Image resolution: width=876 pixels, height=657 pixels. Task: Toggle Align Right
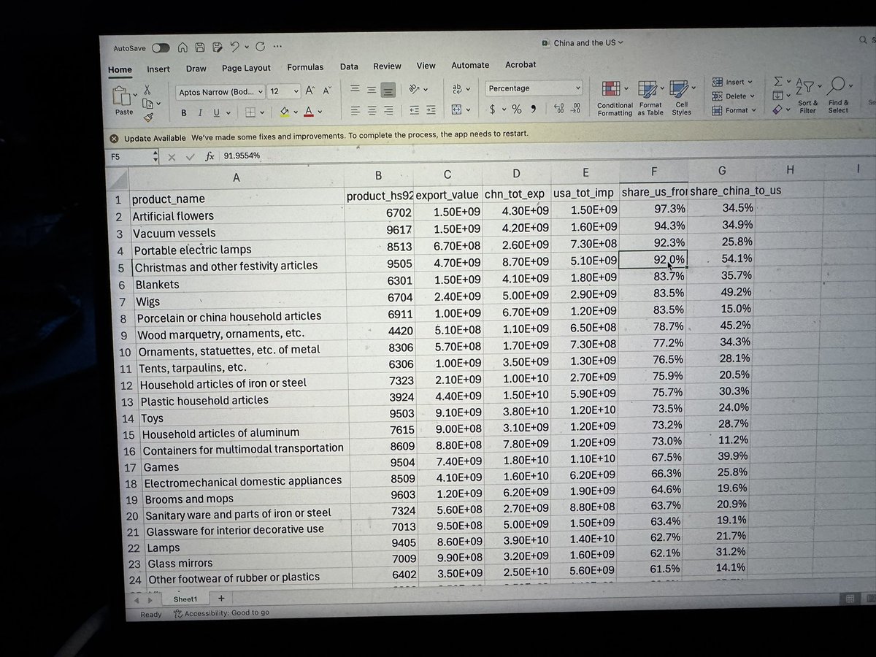388,110
